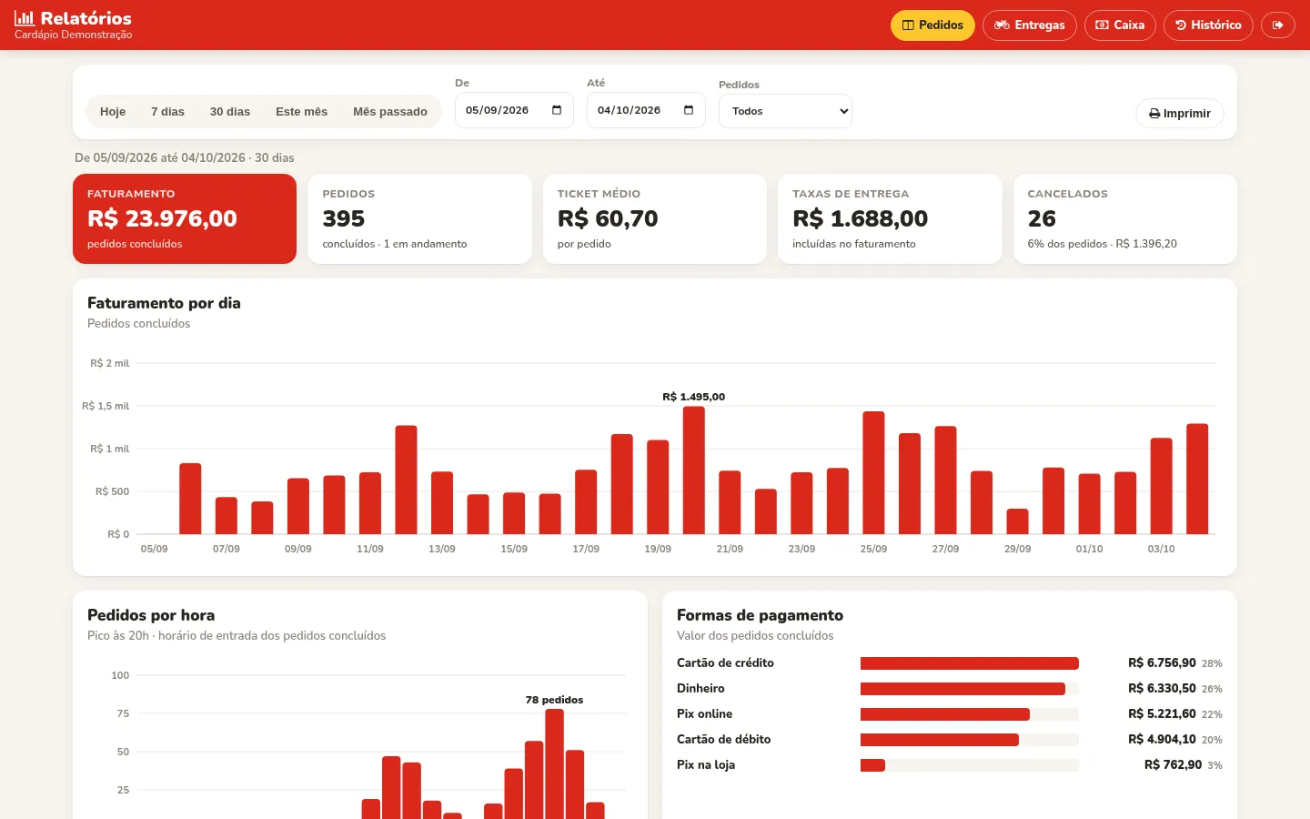Click the Taxas de Entrega R$ 1.688,00 card
The image size is (1310, 819).
890,219
